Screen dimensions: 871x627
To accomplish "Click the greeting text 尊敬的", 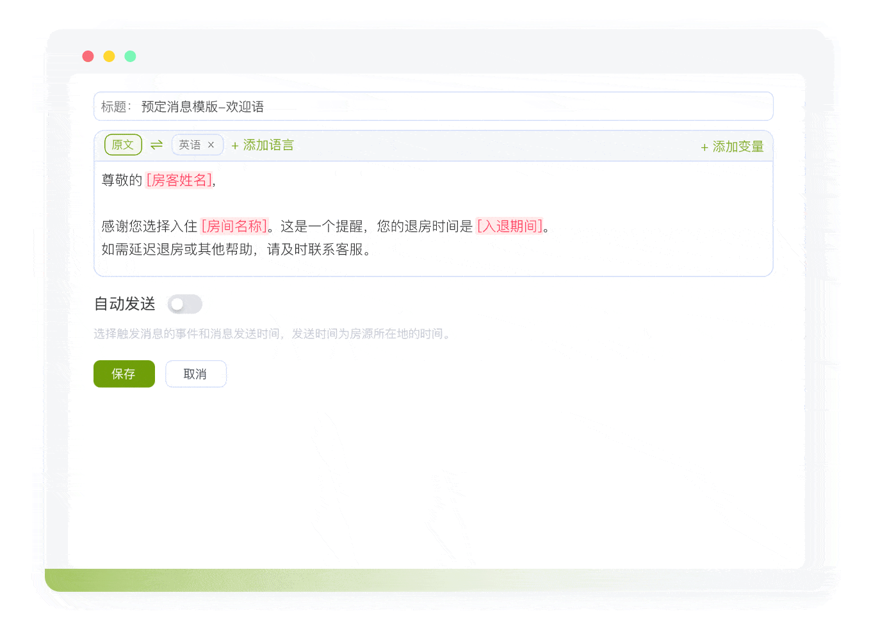I will [x=122, y=180].
